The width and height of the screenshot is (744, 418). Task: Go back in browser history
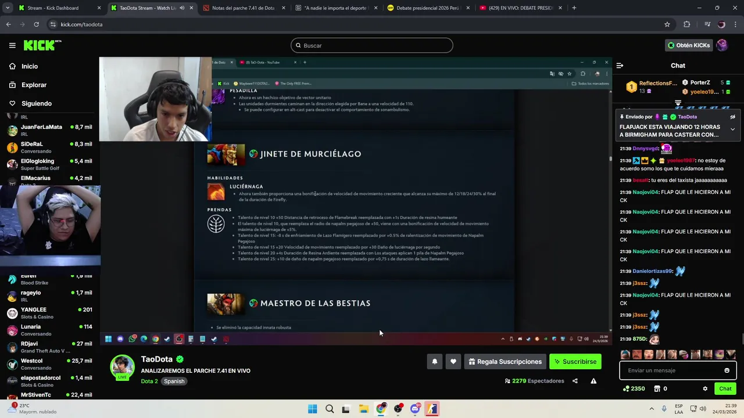(8, 24)
